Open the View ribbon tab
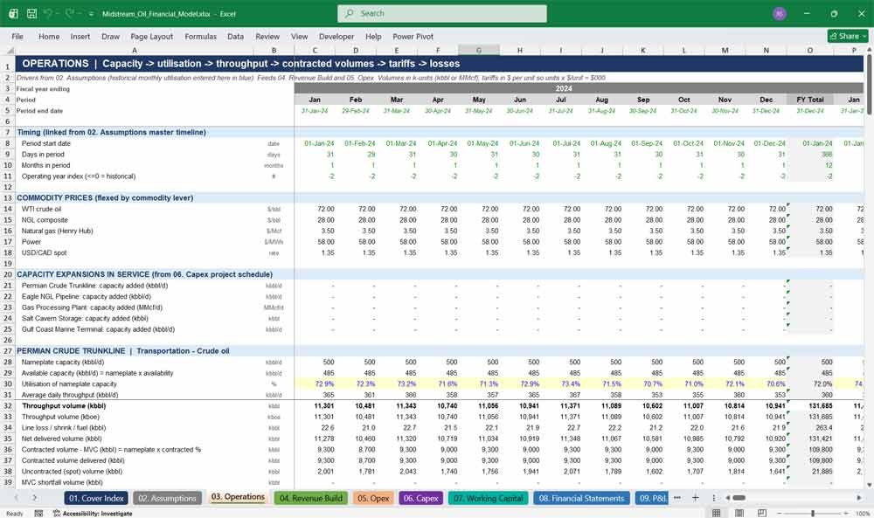 tap(299, 36)
